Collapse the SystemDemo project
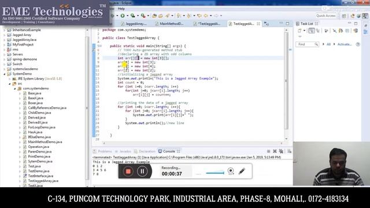 [4, 74]
